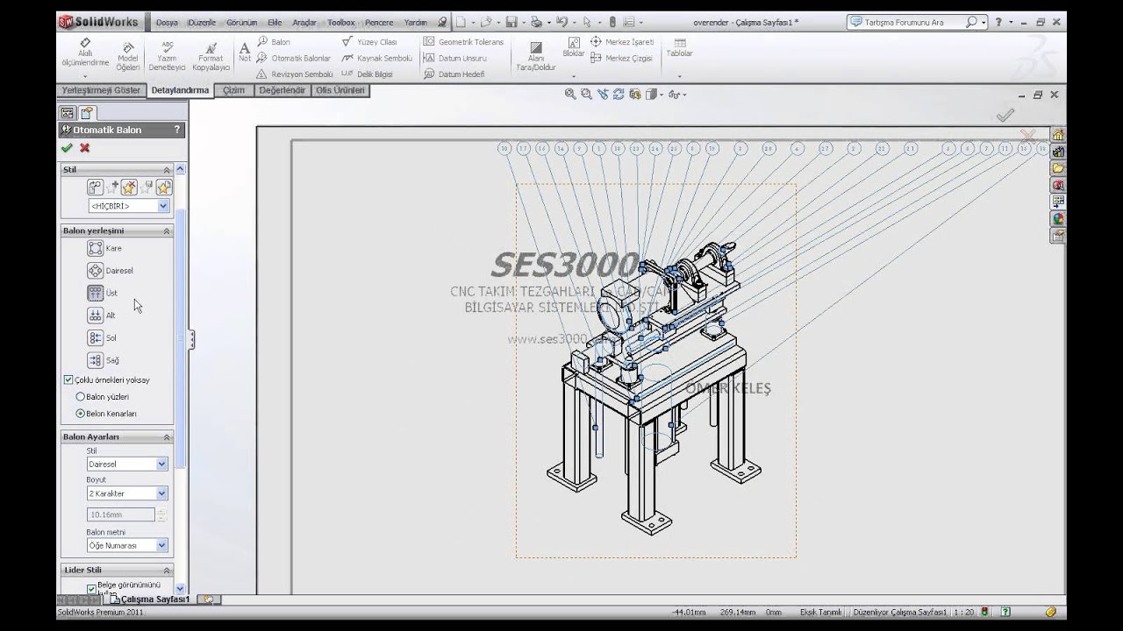
Task: Collapse Balon yerleşimi section
Action: point(166,231)
